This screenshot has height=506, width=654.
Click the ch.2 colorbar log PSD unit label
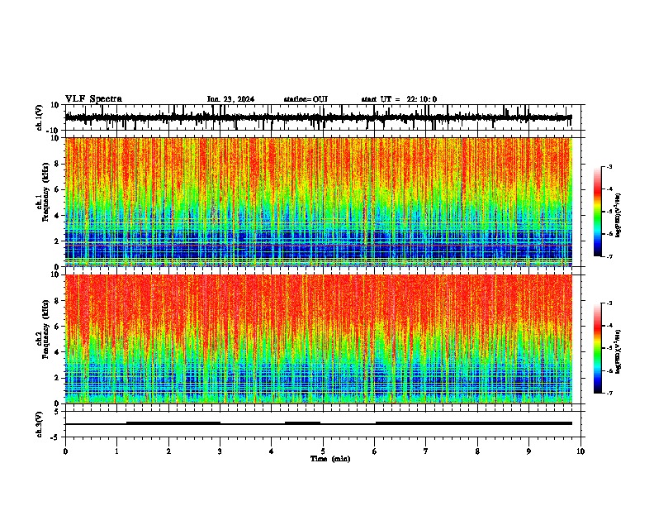(x=618, y=351)
